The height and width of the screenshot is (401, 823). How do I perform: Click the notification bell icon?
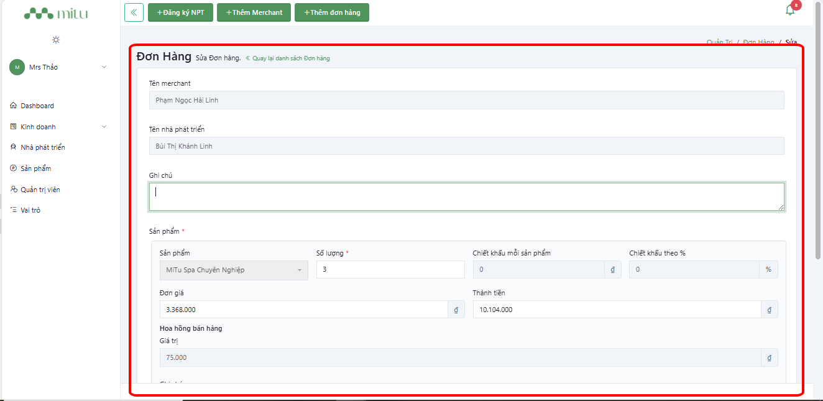(790, 11)
